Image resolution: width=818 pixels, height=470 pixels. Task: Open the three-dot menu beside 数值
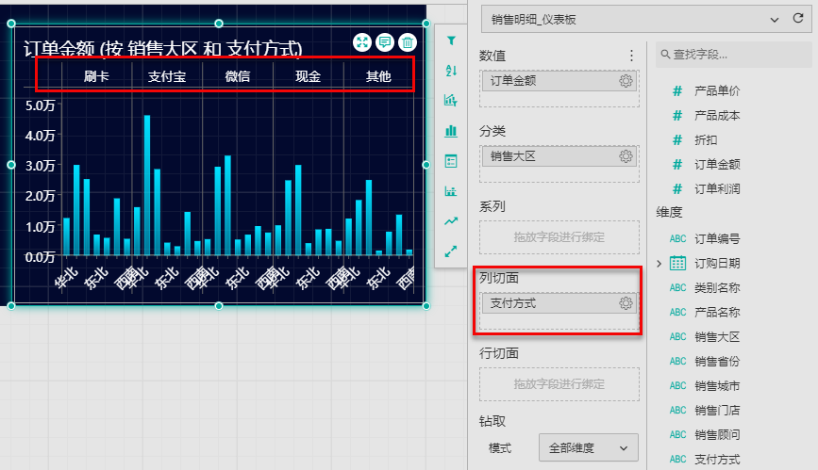pos(631,56)
